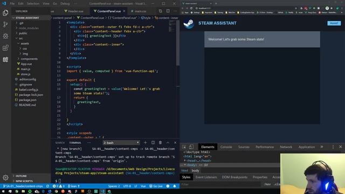
Task: Open the Selection menu
Action: pos(33,4)
